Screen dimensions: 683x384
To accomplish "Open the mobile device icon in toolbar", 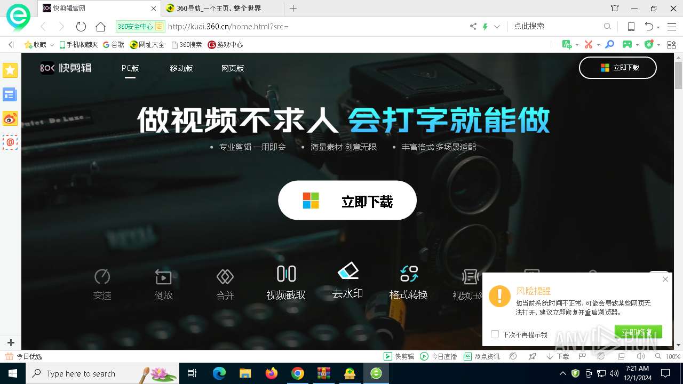I will 631,26.
